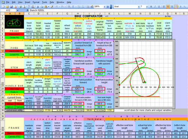Image resolution: width=188 pixels, height=139 pixels.
Task: Click the Sort Ascending icon
Action: [79, 7]
